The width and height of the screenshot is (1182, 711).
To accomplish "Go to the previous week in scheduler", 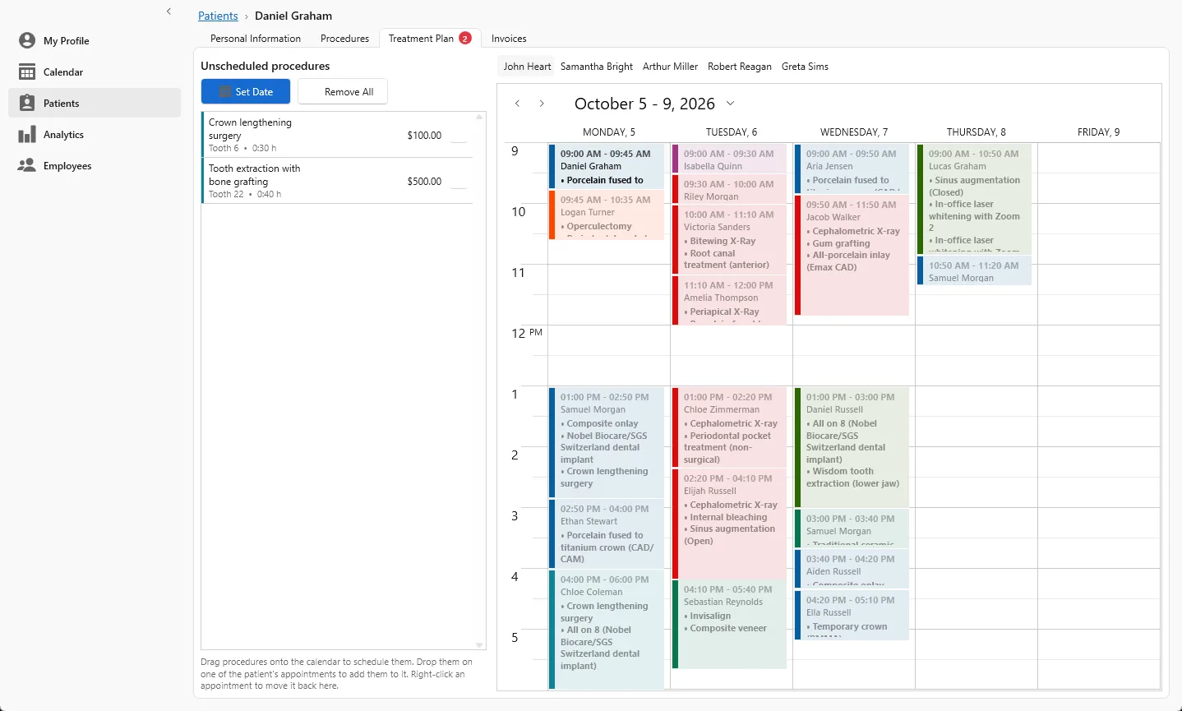I will [x=517, y=104].
